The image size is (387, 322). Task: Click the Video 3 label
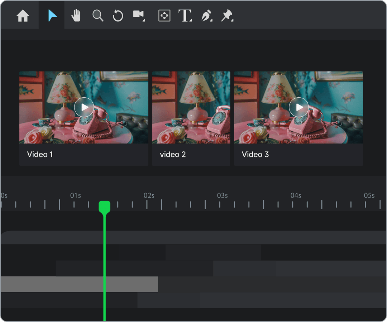pyautogui.click(x=255, y=155)
